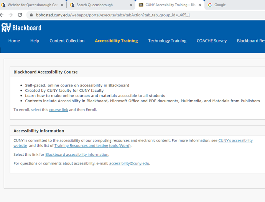This screenshot has height=202, width=265.
Task: Click the Bb favicon on Accessibility Training tab
Action: coord(141,5)
